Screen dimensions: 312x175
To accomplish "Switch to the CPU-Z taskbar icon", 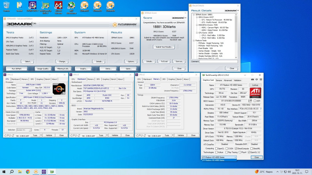I will tap(44, 171).
